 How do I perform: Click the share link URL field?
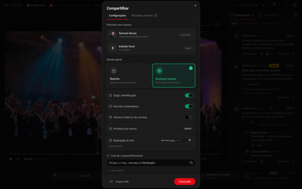(x=151, y=163)
